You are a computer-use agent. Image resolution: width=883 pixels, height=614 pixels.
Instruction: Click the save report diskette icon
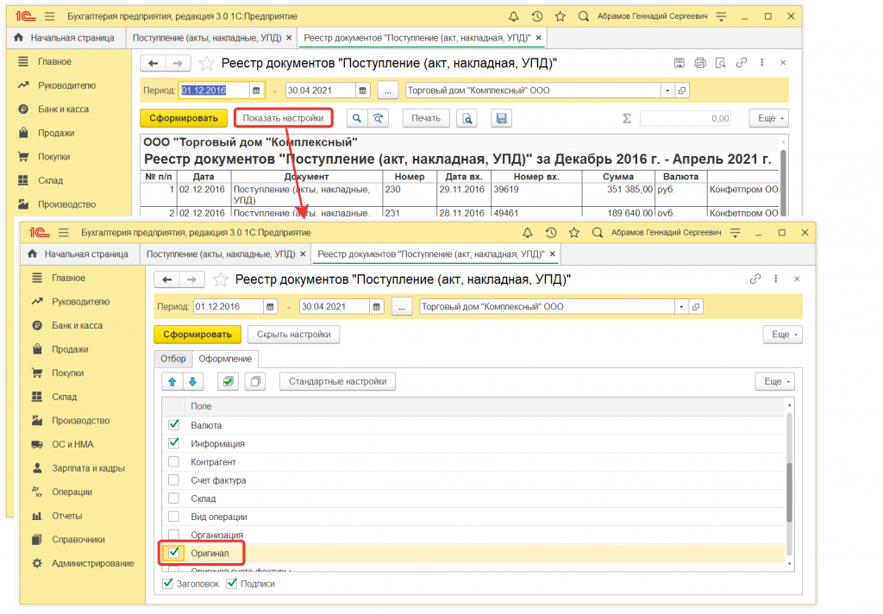(x=502, y=118)
